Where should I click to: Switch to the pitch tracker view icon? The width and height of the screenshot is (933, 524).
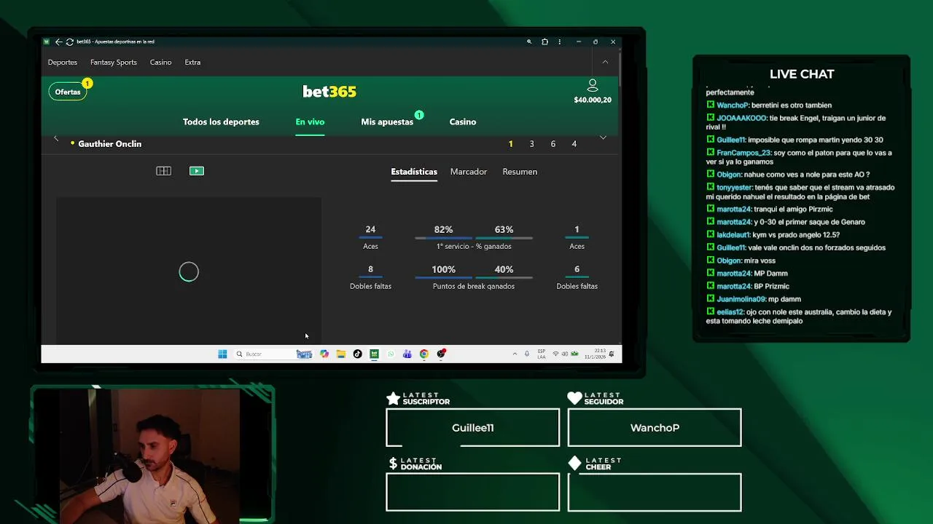tap(163, 171)
